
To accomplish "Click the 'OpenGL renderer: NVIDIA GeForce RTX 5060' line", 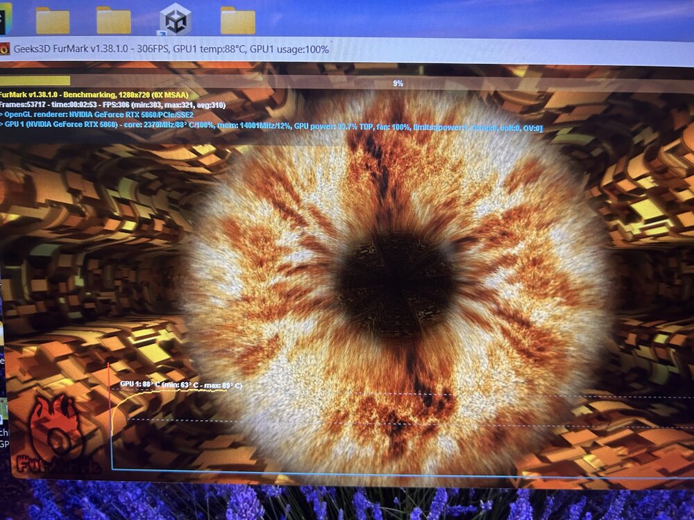I will point(96,115).
